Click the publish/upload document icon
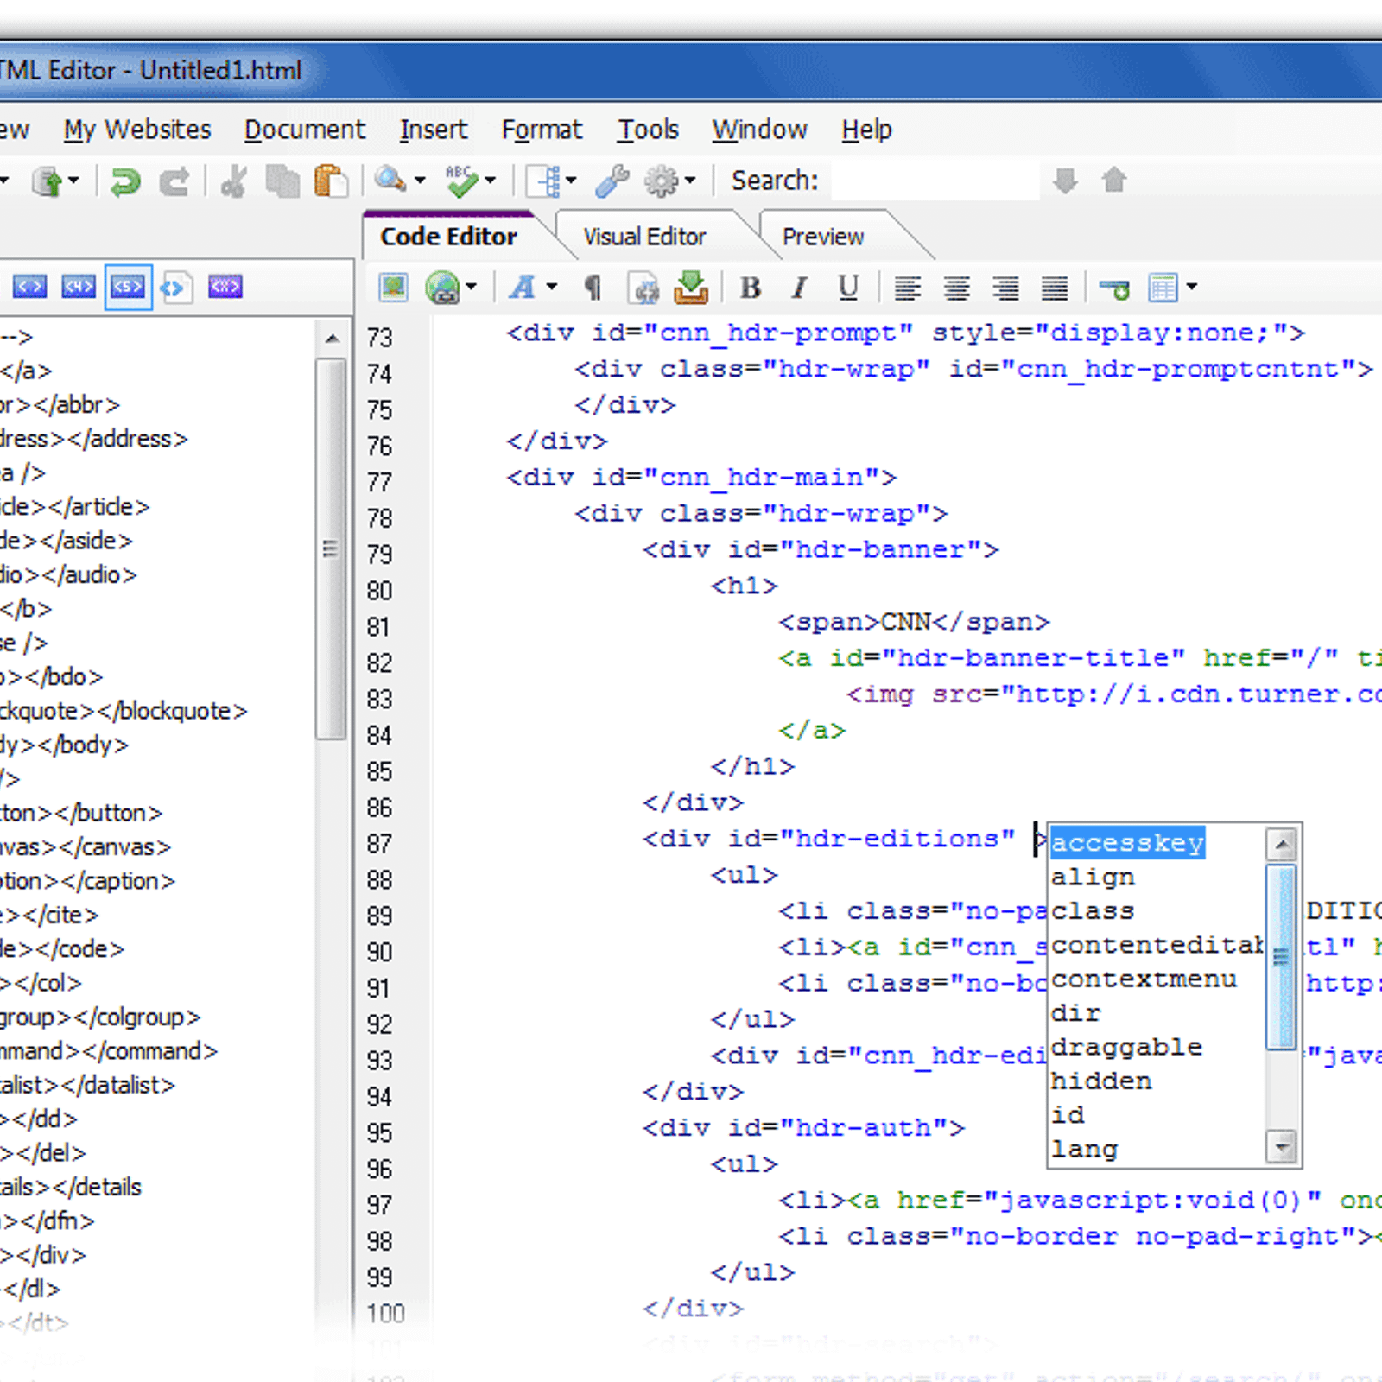 click(48, 181)
